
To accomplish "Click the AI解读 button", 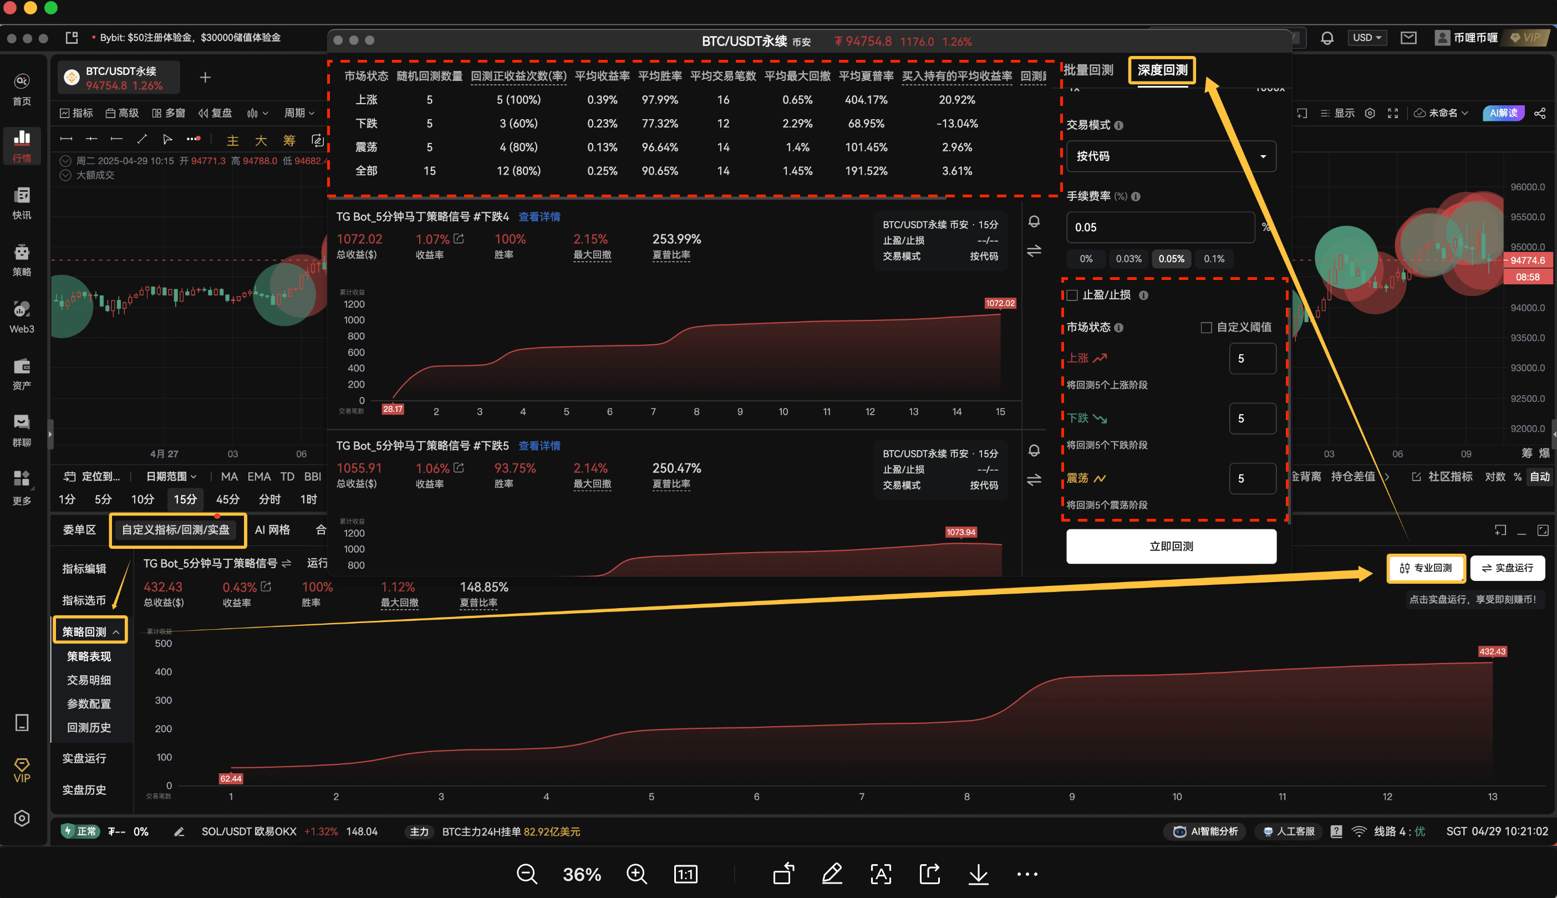I will (x=1503, y=113).
